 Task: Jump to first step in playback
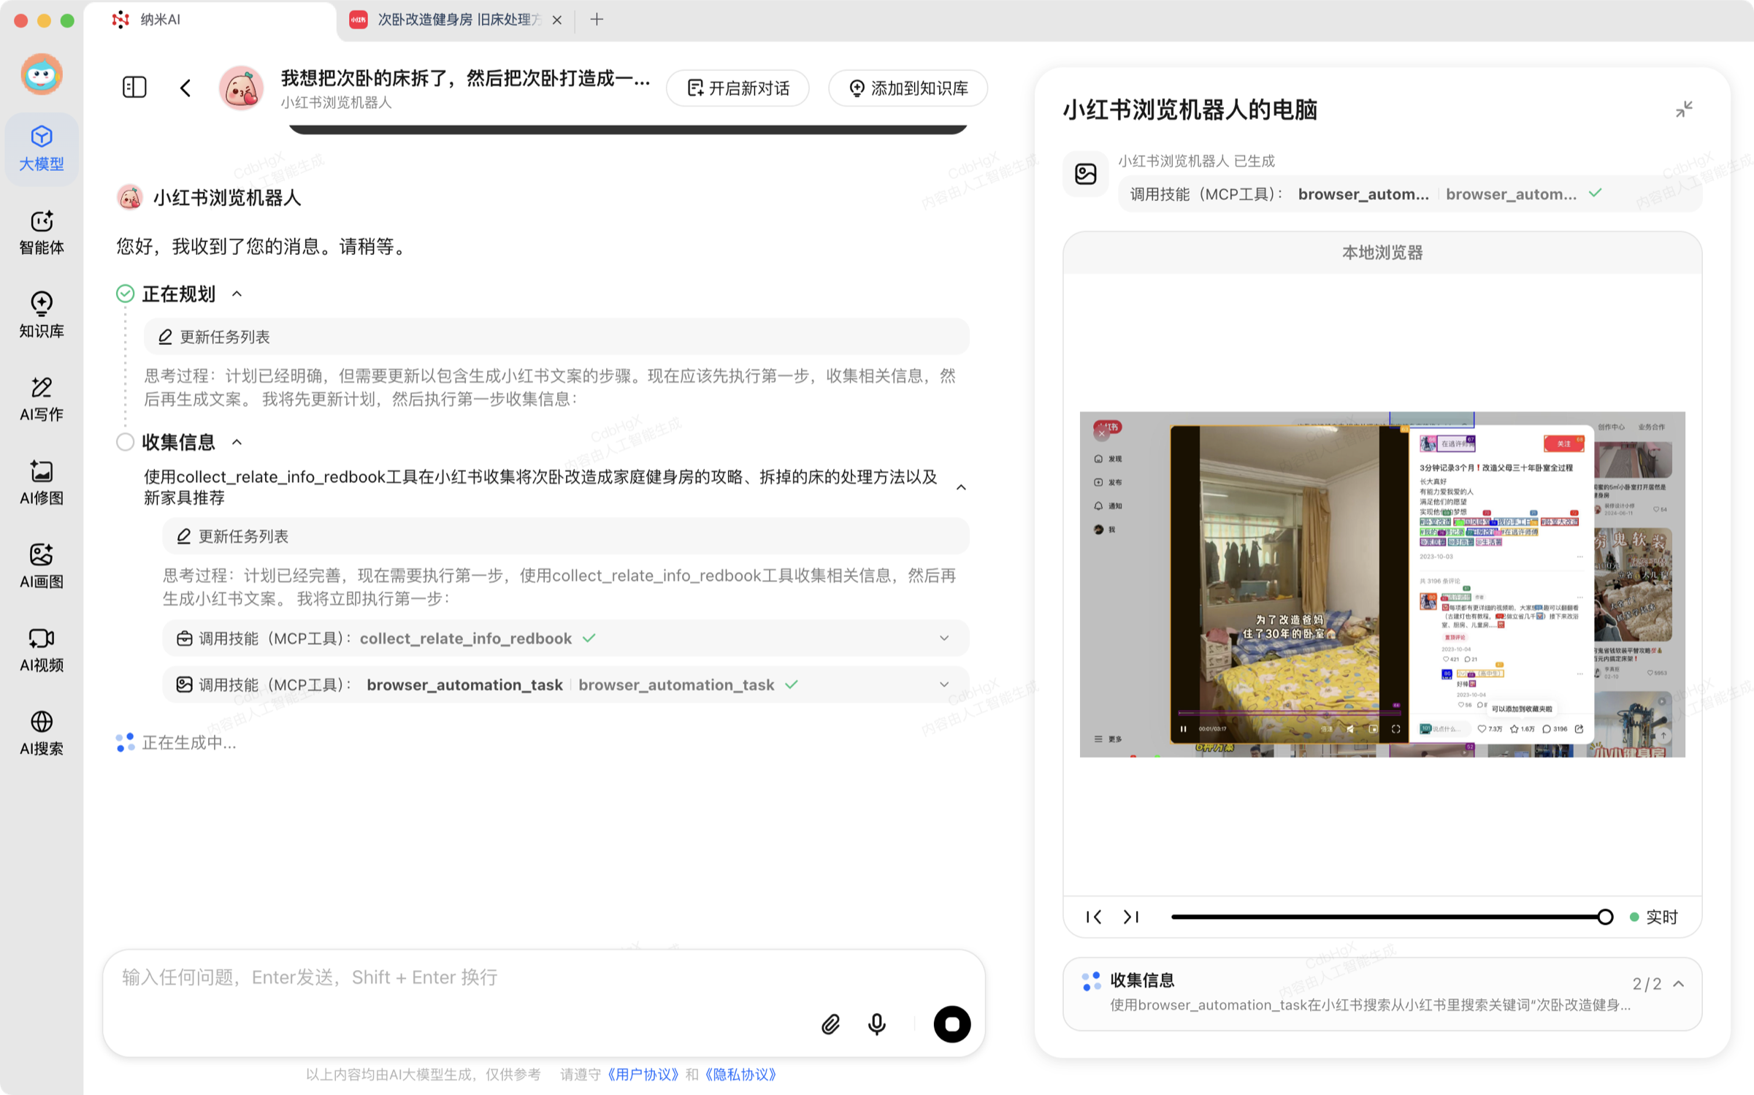point(1093,917)
